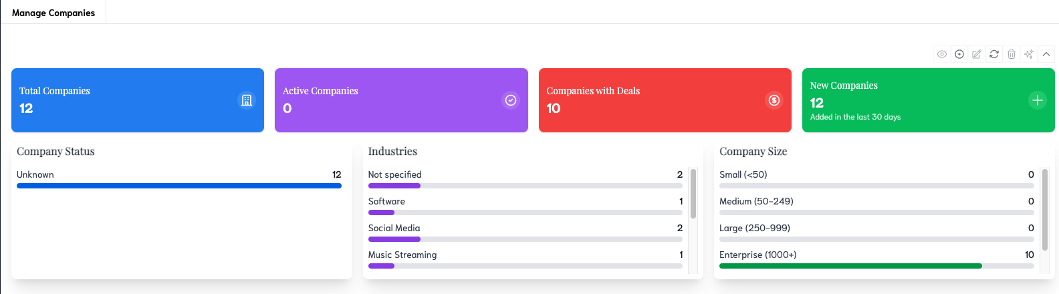
Task: Click the Enterprise (1000+) size row
Action: coord(876,255)
